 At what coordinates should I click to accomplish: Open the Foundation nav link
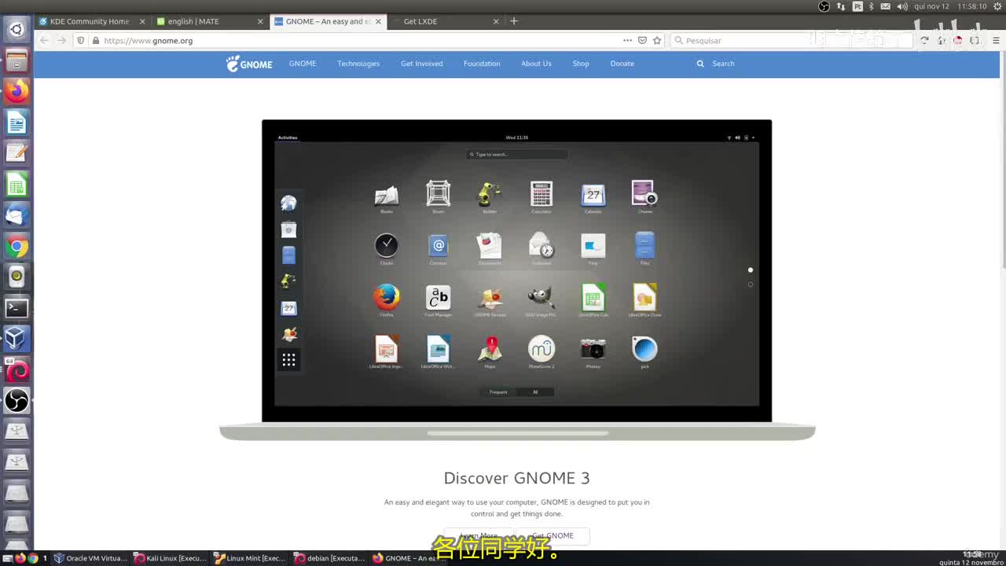[482, 64]
